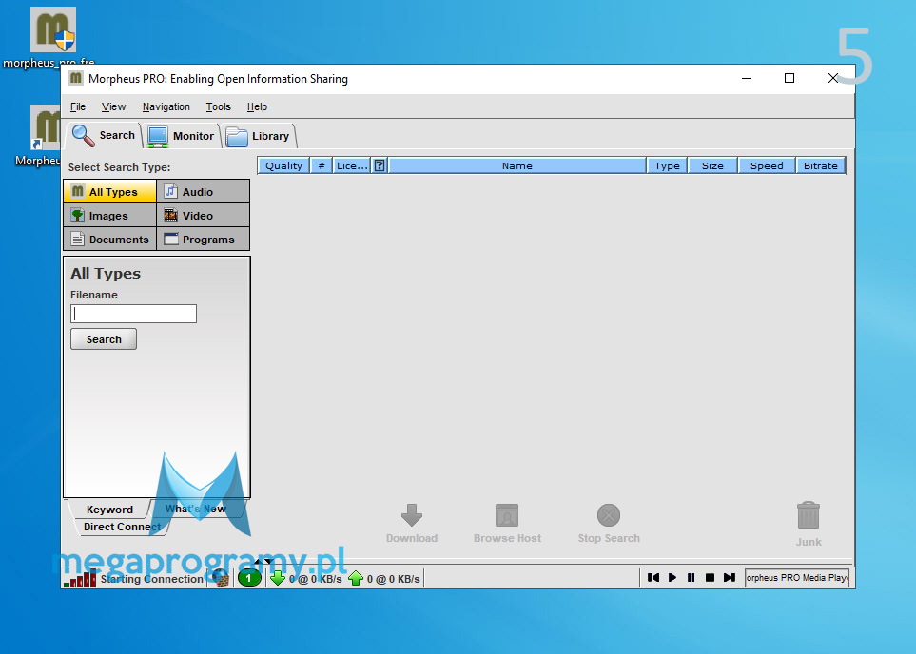Click the Filename input field
The image size is (916, 654).
(x=134, y=314)
